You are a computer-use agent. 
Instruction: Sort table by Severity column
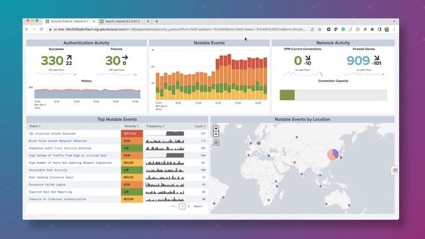pos(131,126)
